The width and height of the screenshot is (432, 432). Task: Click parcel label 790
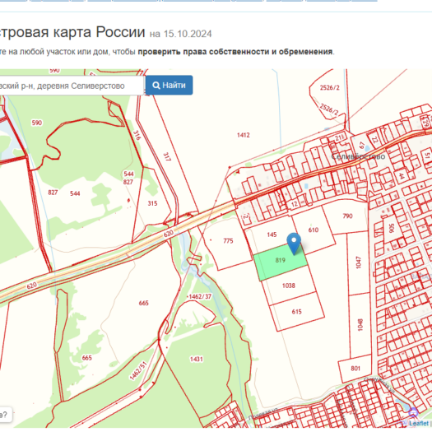347,216
